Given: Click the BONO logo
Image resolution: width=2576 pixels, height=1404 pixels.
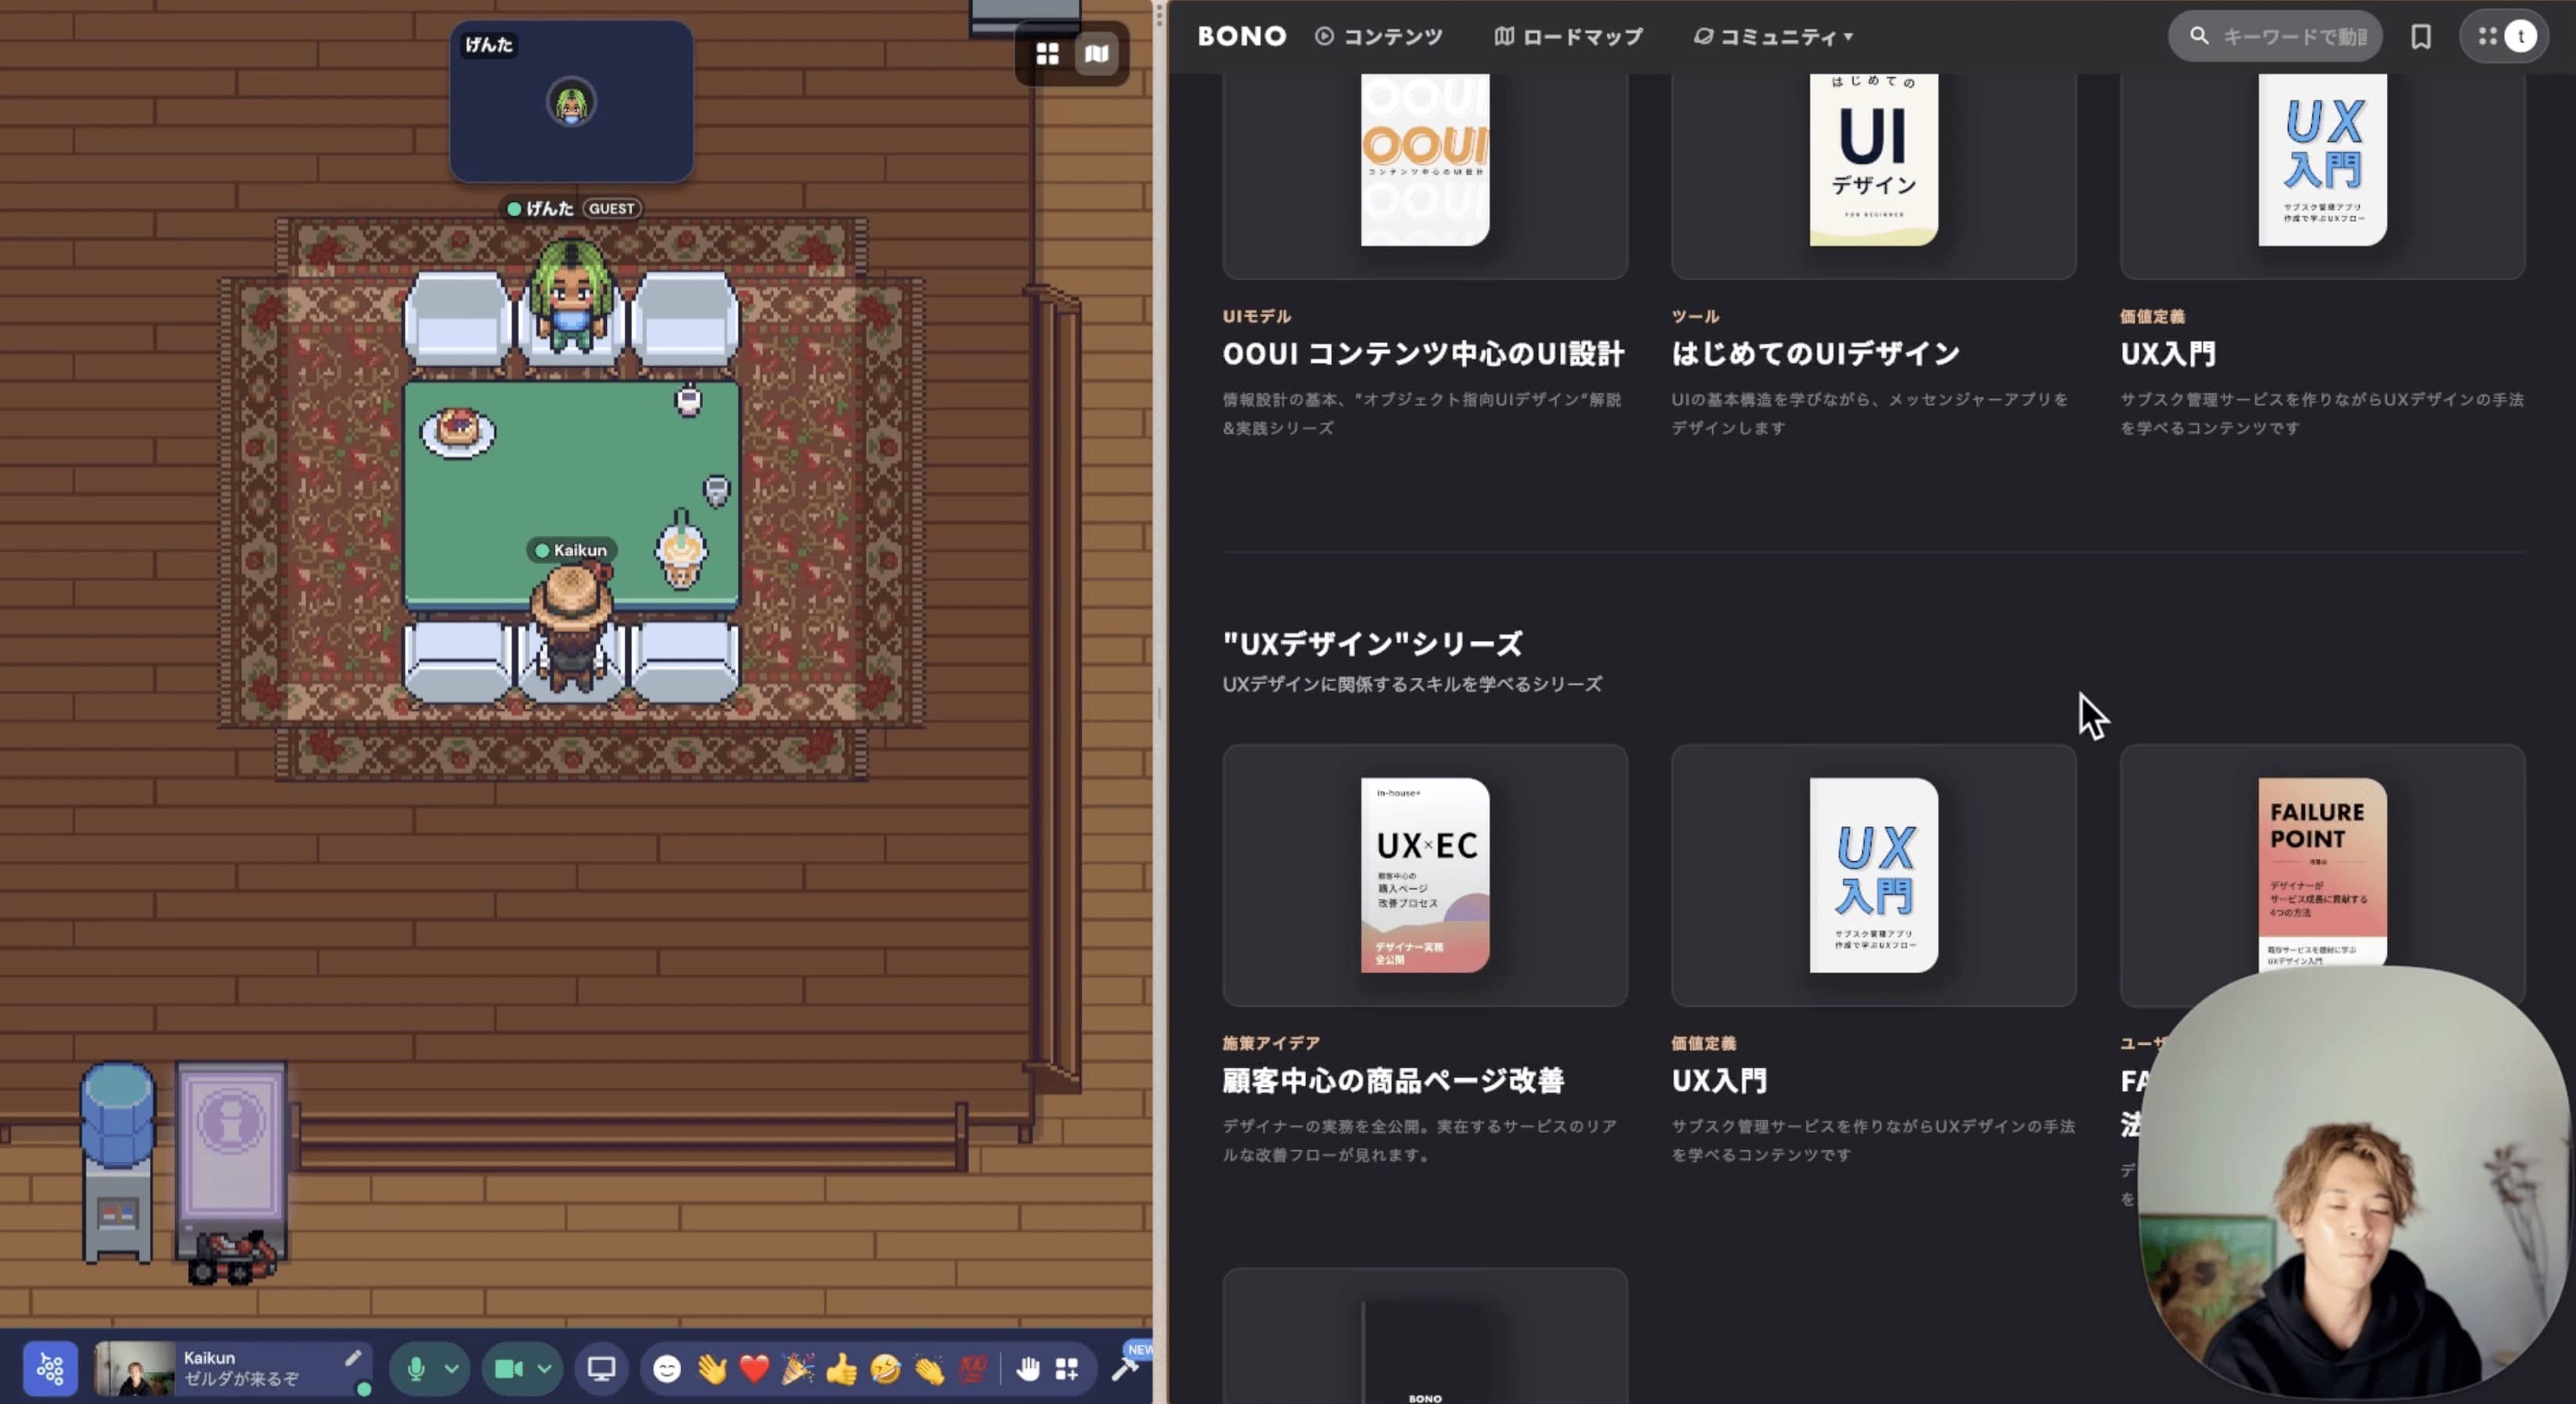Looking at the screenshot, I should click(x=1242, y=36).
